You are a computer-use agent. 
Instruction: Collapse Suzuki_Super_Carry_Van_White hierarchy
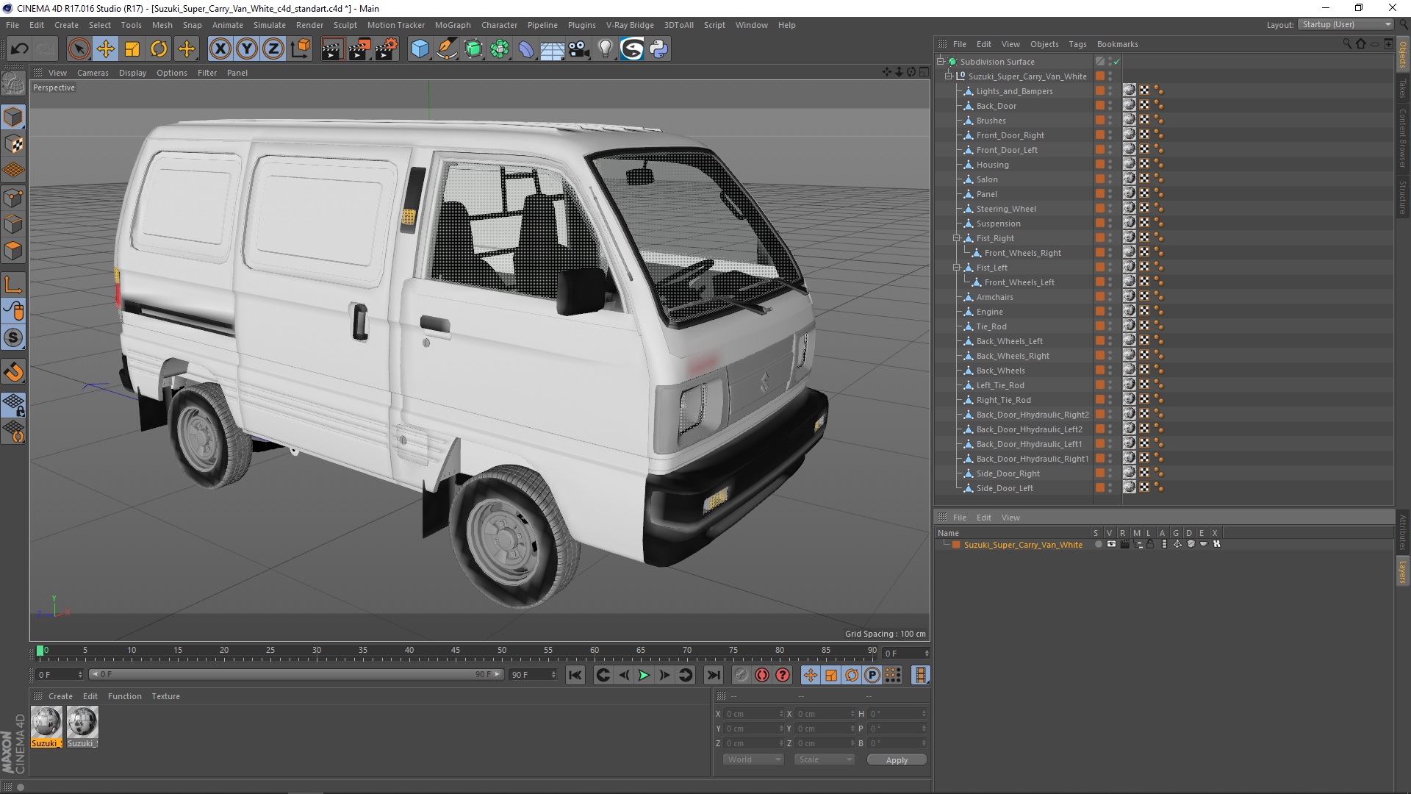pyautogui.click(x=948, y=76)
